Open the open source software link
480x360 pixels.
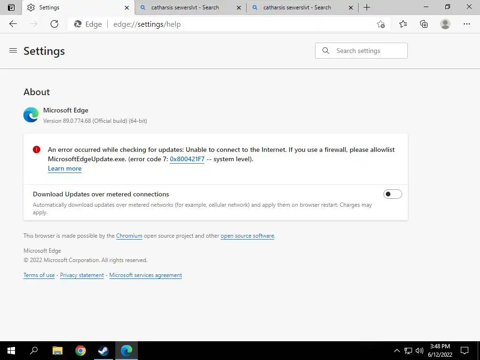(247, 236)
